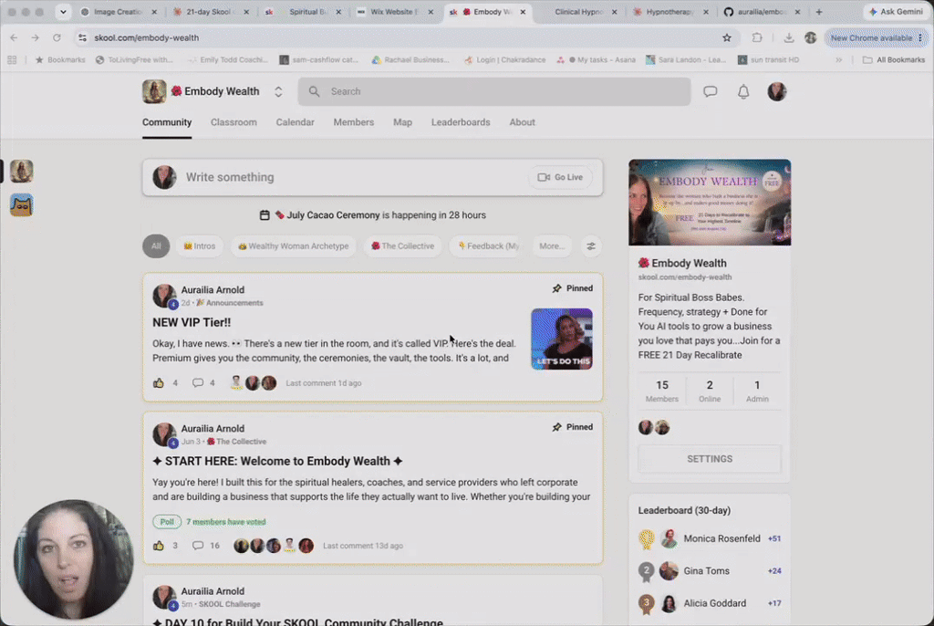
Task: Click pin icon on NEW VIP Tier post
Action: coord(557,288)
